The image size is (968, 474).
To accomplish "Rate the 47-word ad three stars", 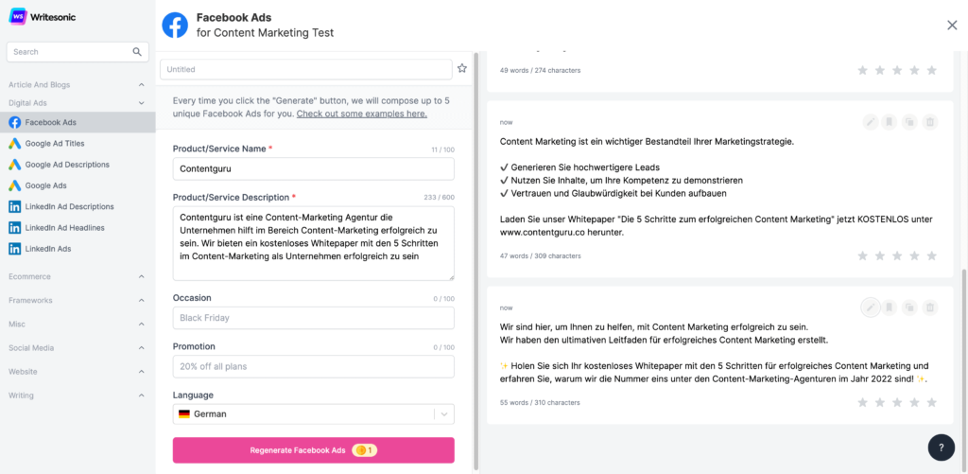I will click(x=898, y=255).
